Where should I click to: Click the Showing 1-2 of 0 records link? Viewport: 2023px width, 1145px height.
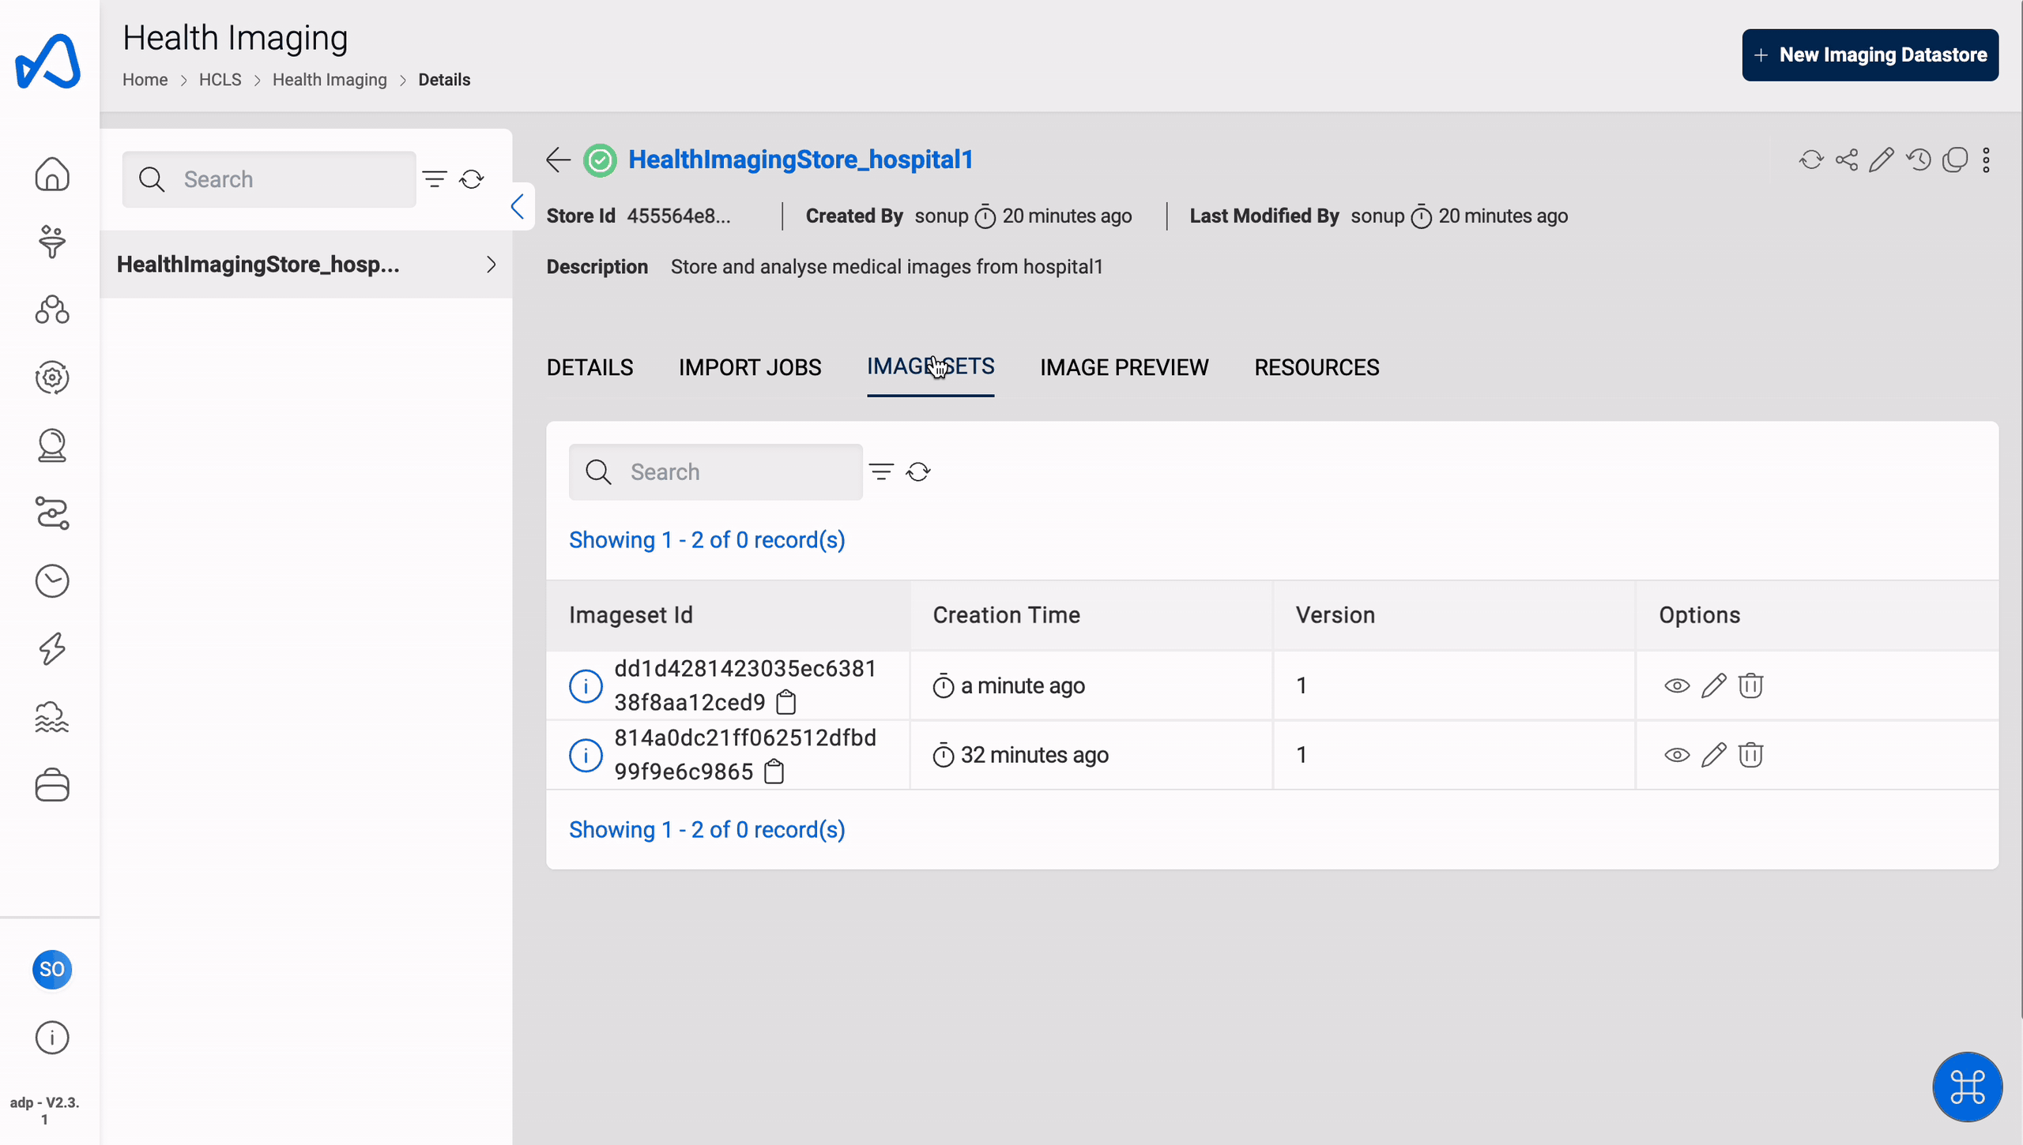[x=707, y=540]
